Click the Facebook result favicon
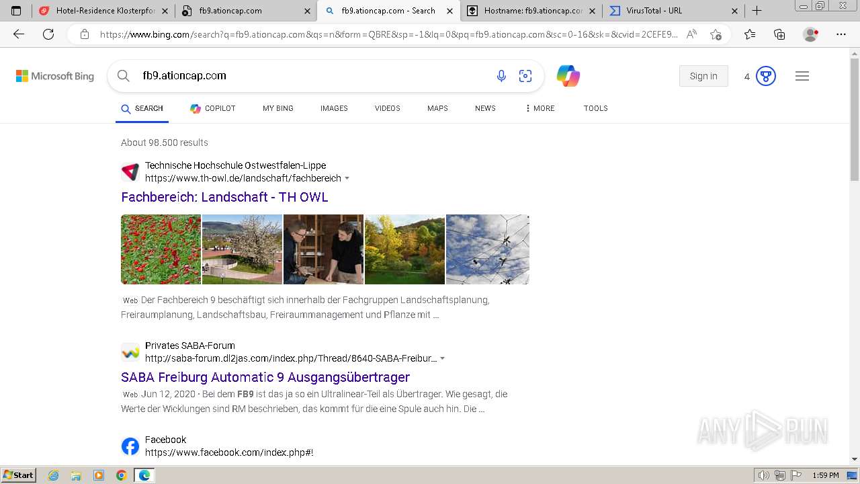This screenshot has width=860, height=484. coord(130,446)
